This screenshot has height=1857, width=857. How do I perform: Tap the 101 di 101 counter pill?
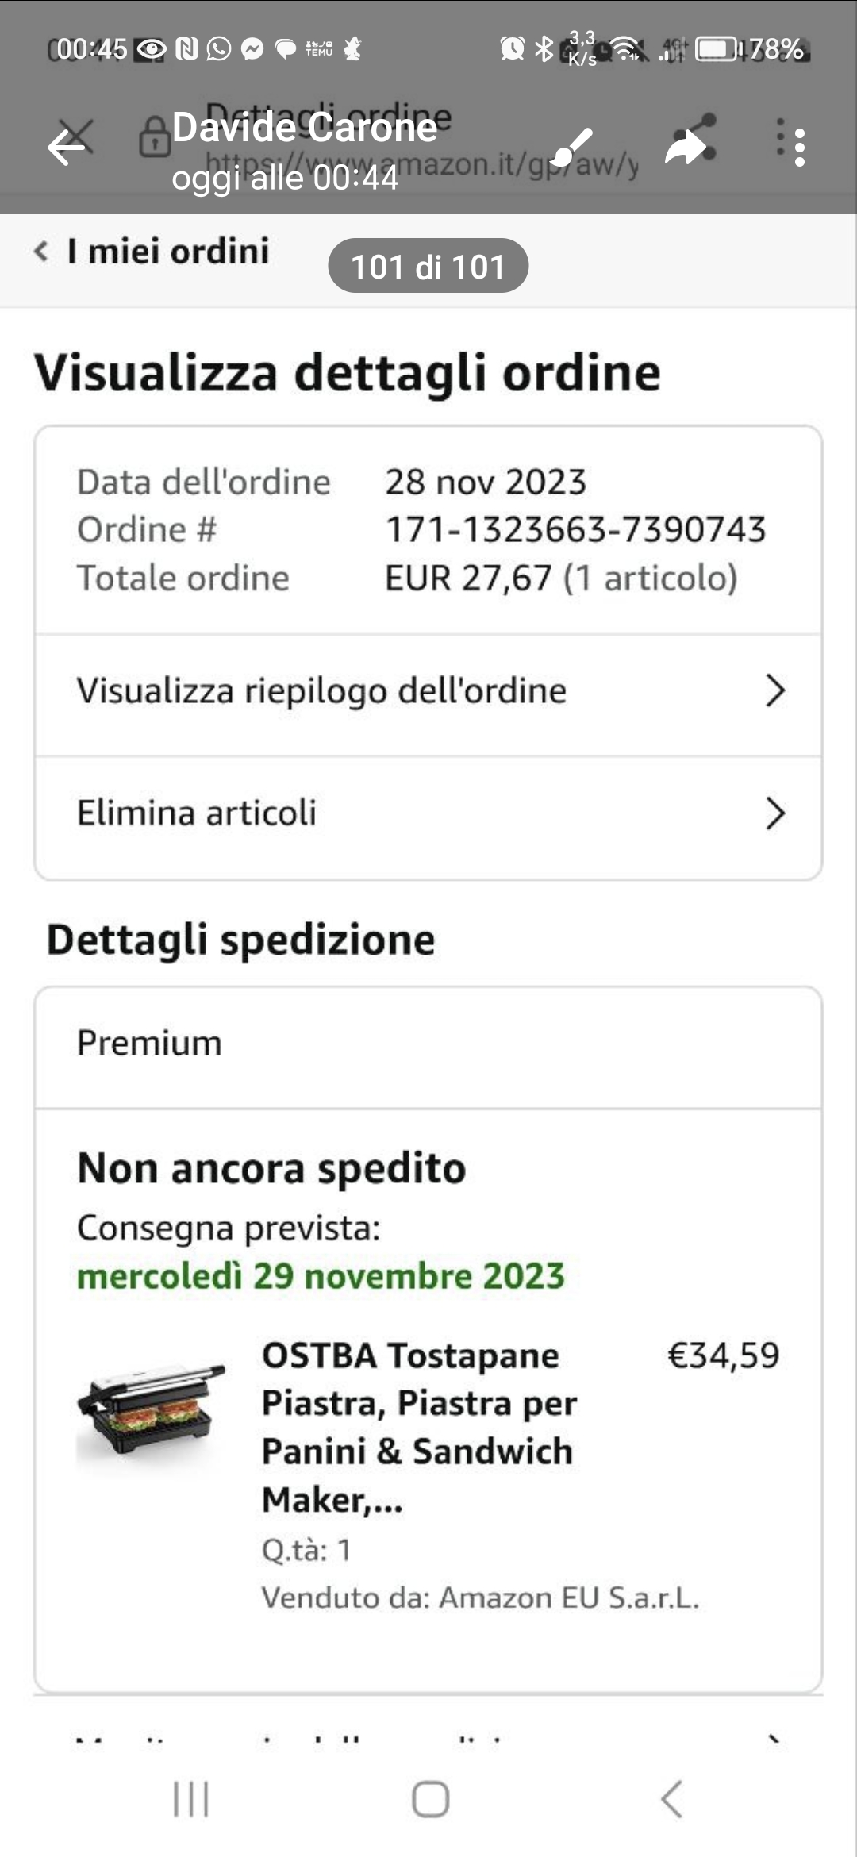click(428, 267)
